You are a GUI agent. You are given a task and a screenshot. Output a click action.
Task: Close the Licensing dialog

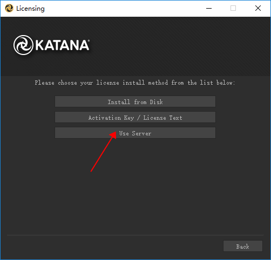[x=258, y=8]
